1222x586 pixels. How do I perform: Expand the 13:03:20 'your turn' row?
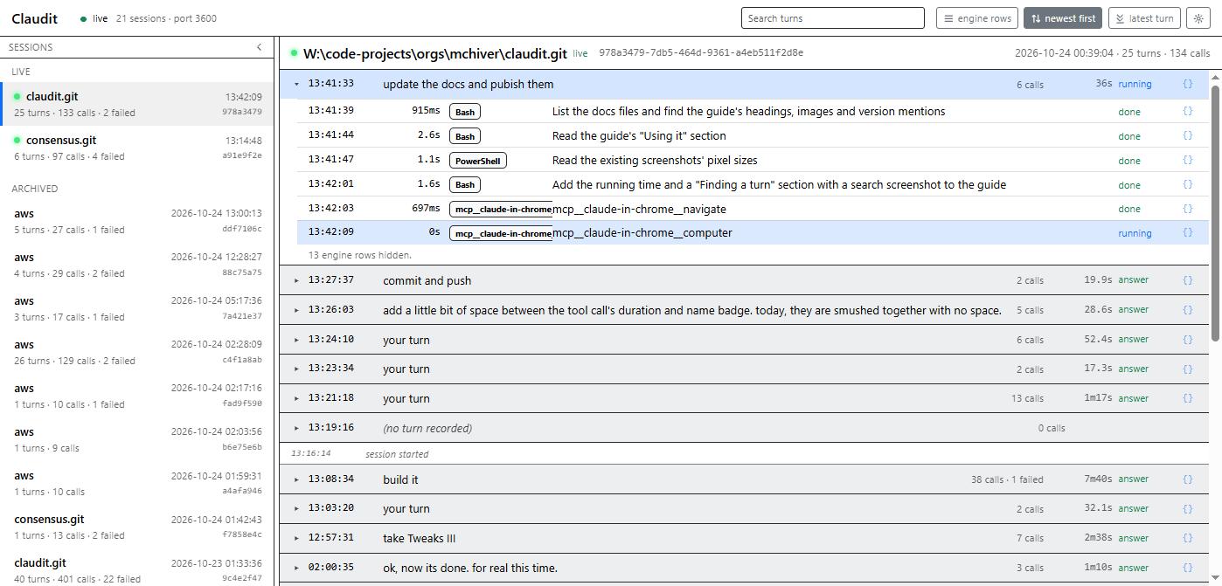point(297,508)
